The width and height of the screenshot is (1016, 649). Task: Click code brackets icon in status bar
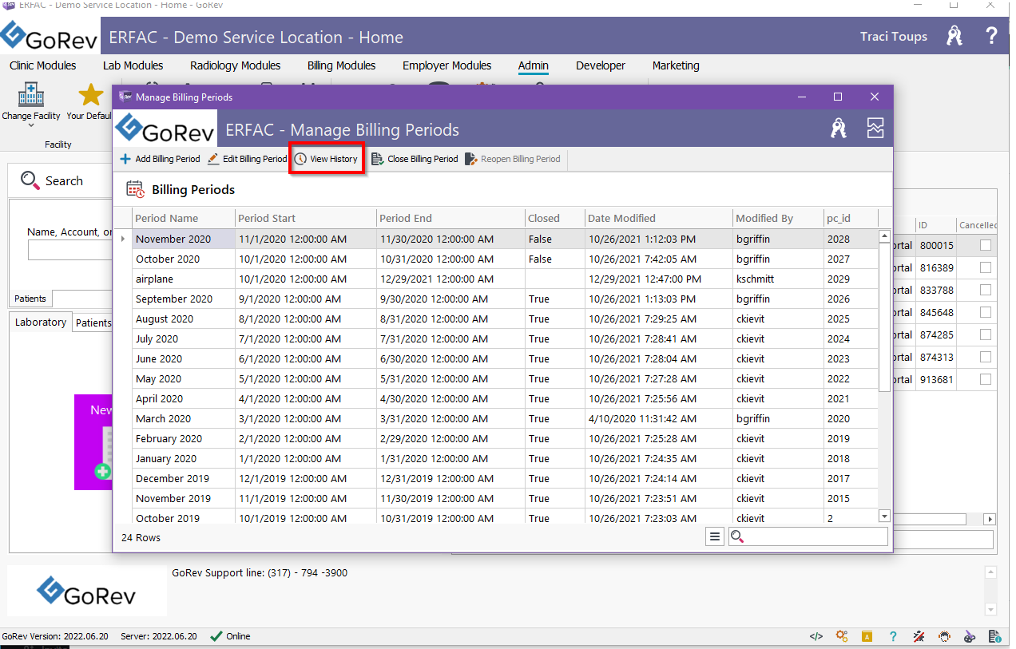click(x=816, y=636)
